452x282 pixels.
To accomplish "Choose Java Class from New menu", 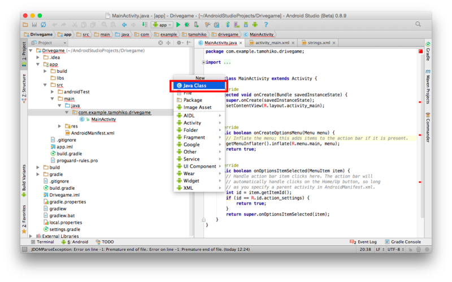I will click(199, 86).
